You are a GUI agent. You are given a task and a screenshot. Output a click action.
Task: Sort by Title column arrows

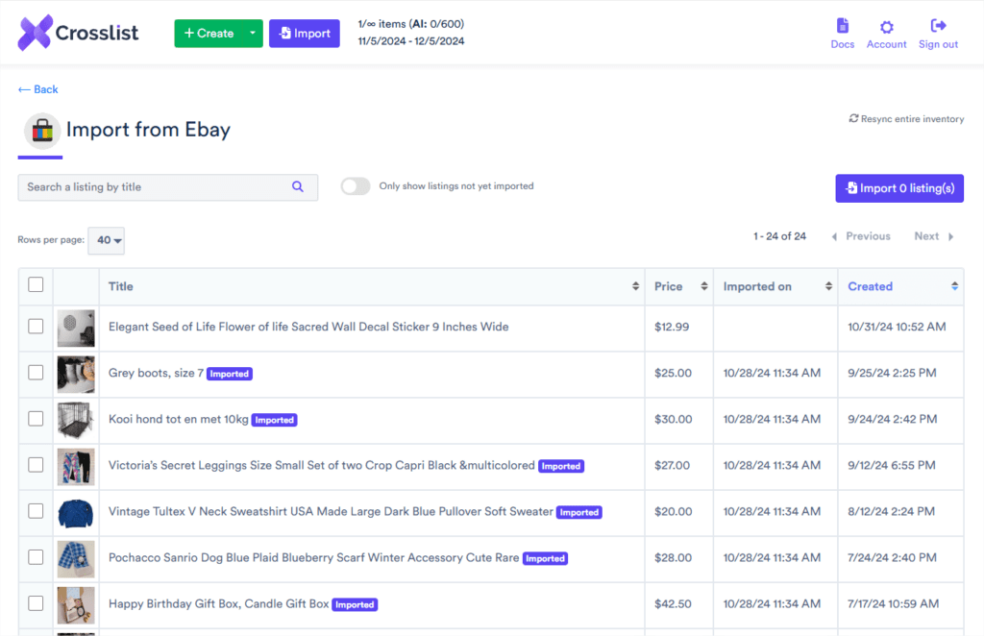click(635, 286)
